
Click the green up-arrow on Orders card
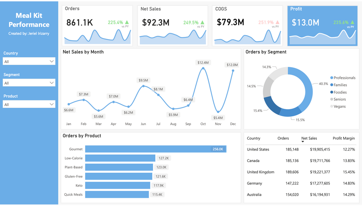coord(127,23)
